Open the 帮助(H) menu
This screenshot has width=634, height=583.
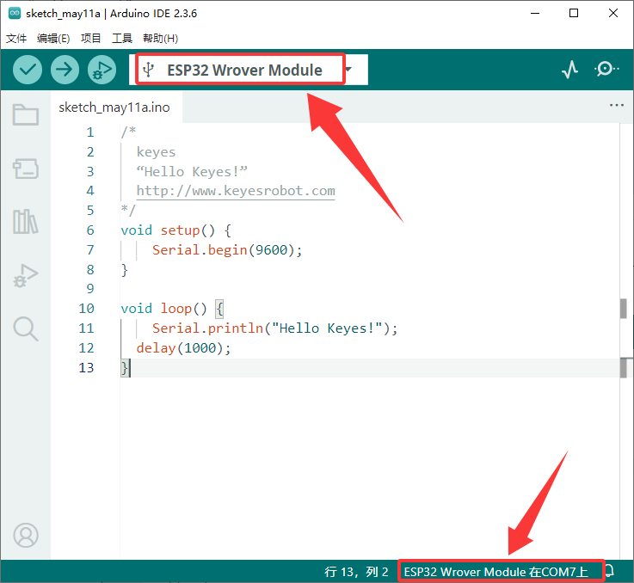coord(161,39)
